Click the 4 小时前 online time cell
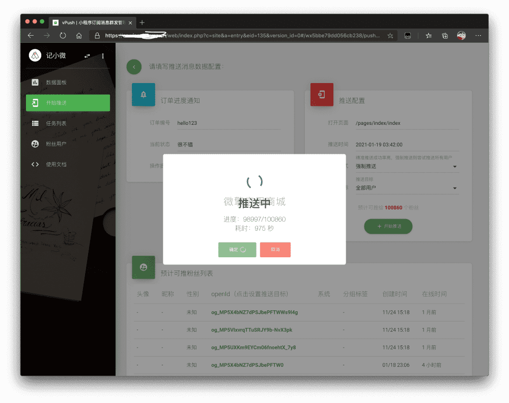 coord(432,365)
